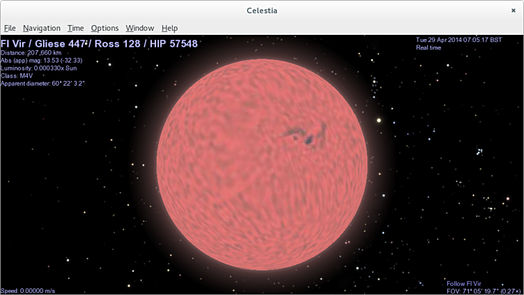This screenshot has width=524, height=295.
Task: Close the Celestia window
Action: [513, 10]
